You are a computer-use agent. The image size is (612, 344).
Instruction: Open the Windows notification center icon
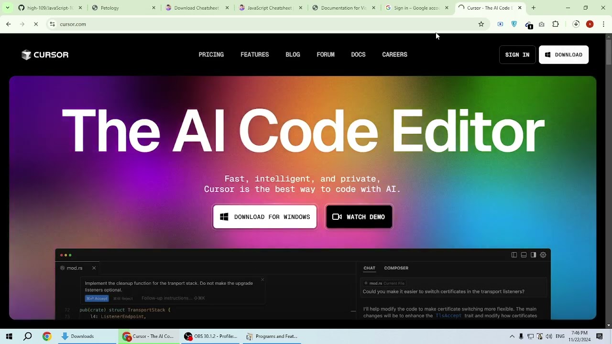[x=600, y=336]
